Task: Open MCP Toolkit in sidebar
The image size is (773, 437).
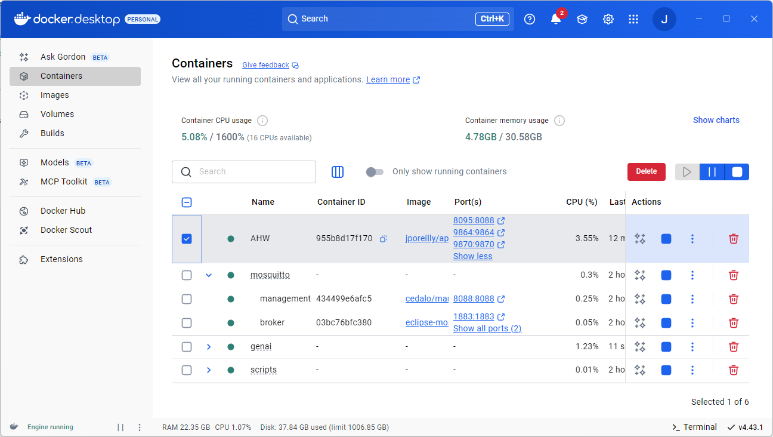Action: coord(75,181)
